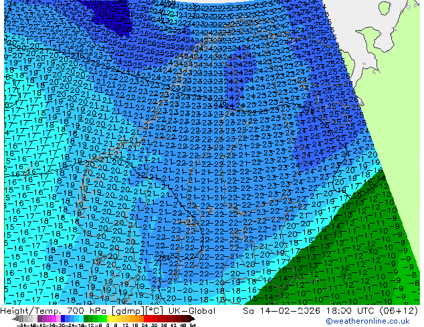The height and width of the screenshot is (327, 424).
Task: Click the '24' value under the color scale
Action: point(144,325)
